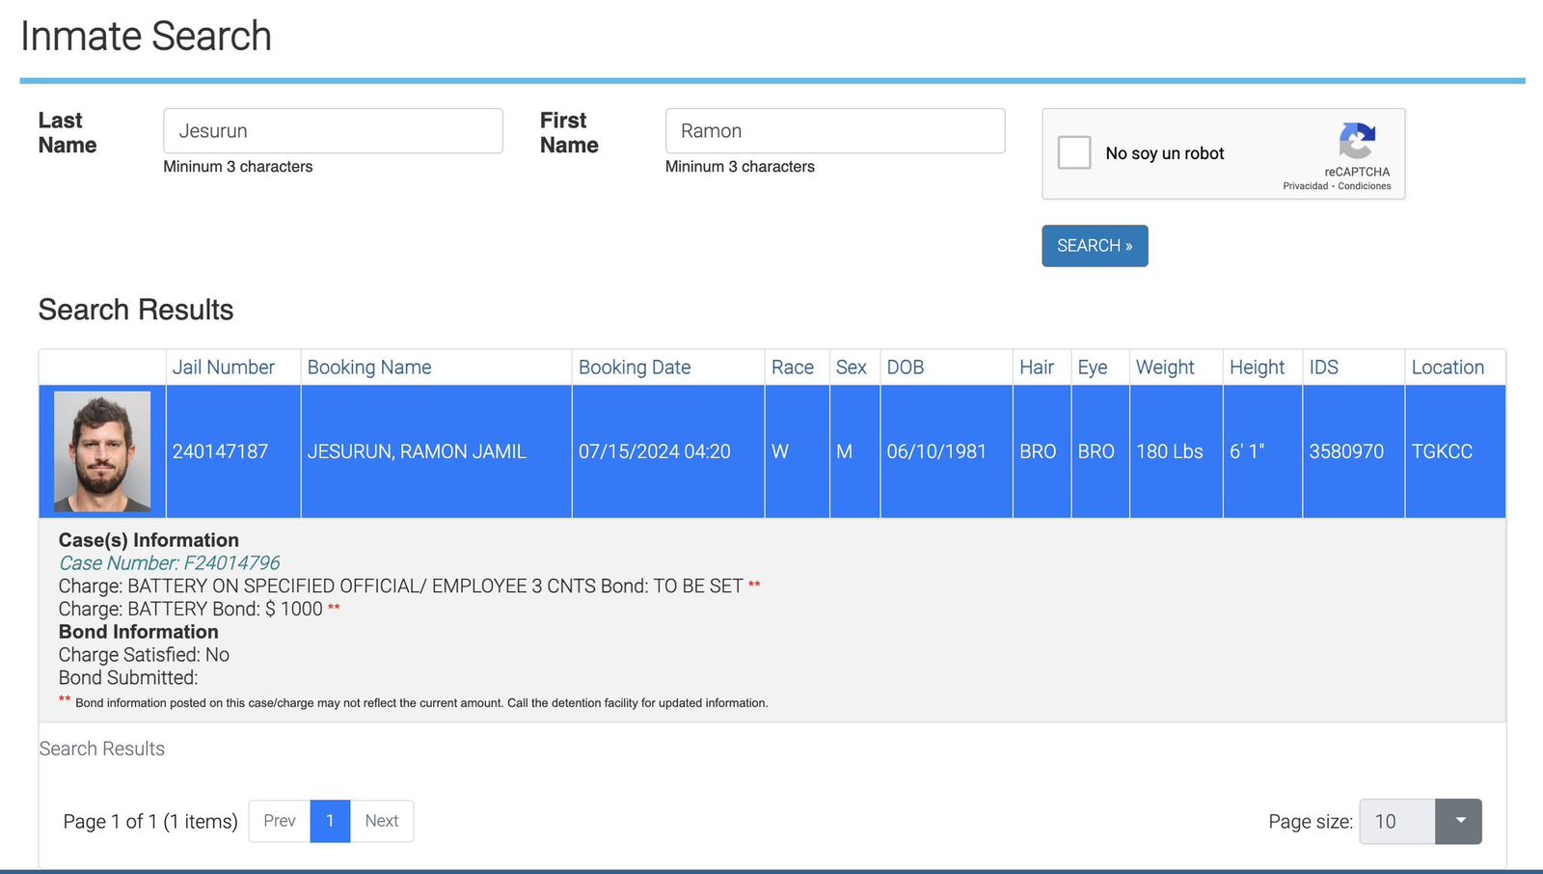Click the Page size value field showing 10
The height and width of the screenshot is (874, 1543).
(x=1397, y=822)
